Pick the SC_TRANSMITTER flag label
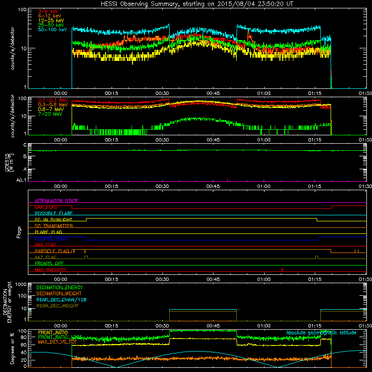Screen dimensions: 372x372 click(x=53, y=226)
